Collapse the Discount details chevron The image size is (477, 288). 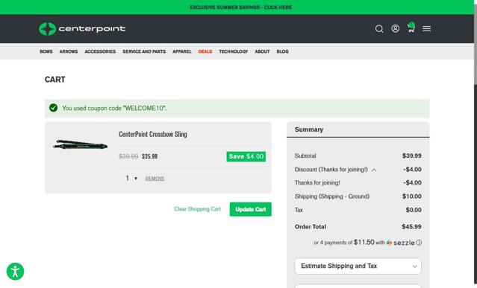coord(374,170)
